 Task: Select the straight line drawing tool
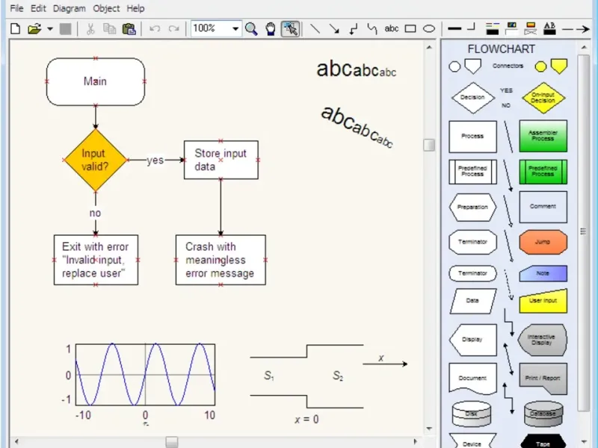(315, 28)
